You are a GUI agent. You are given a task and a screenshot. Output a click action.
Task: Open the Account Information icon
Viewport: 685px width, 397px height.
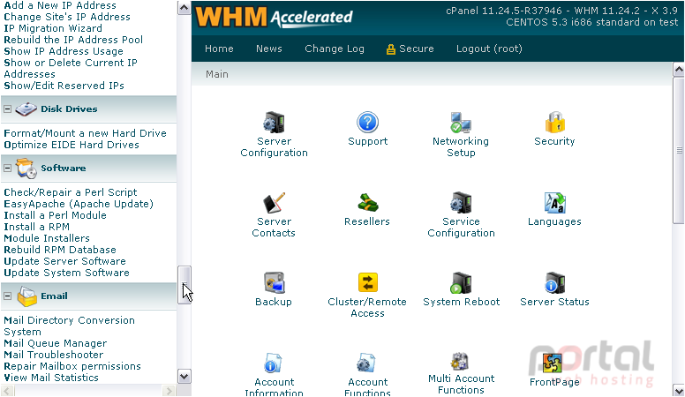tap(273, 363)
